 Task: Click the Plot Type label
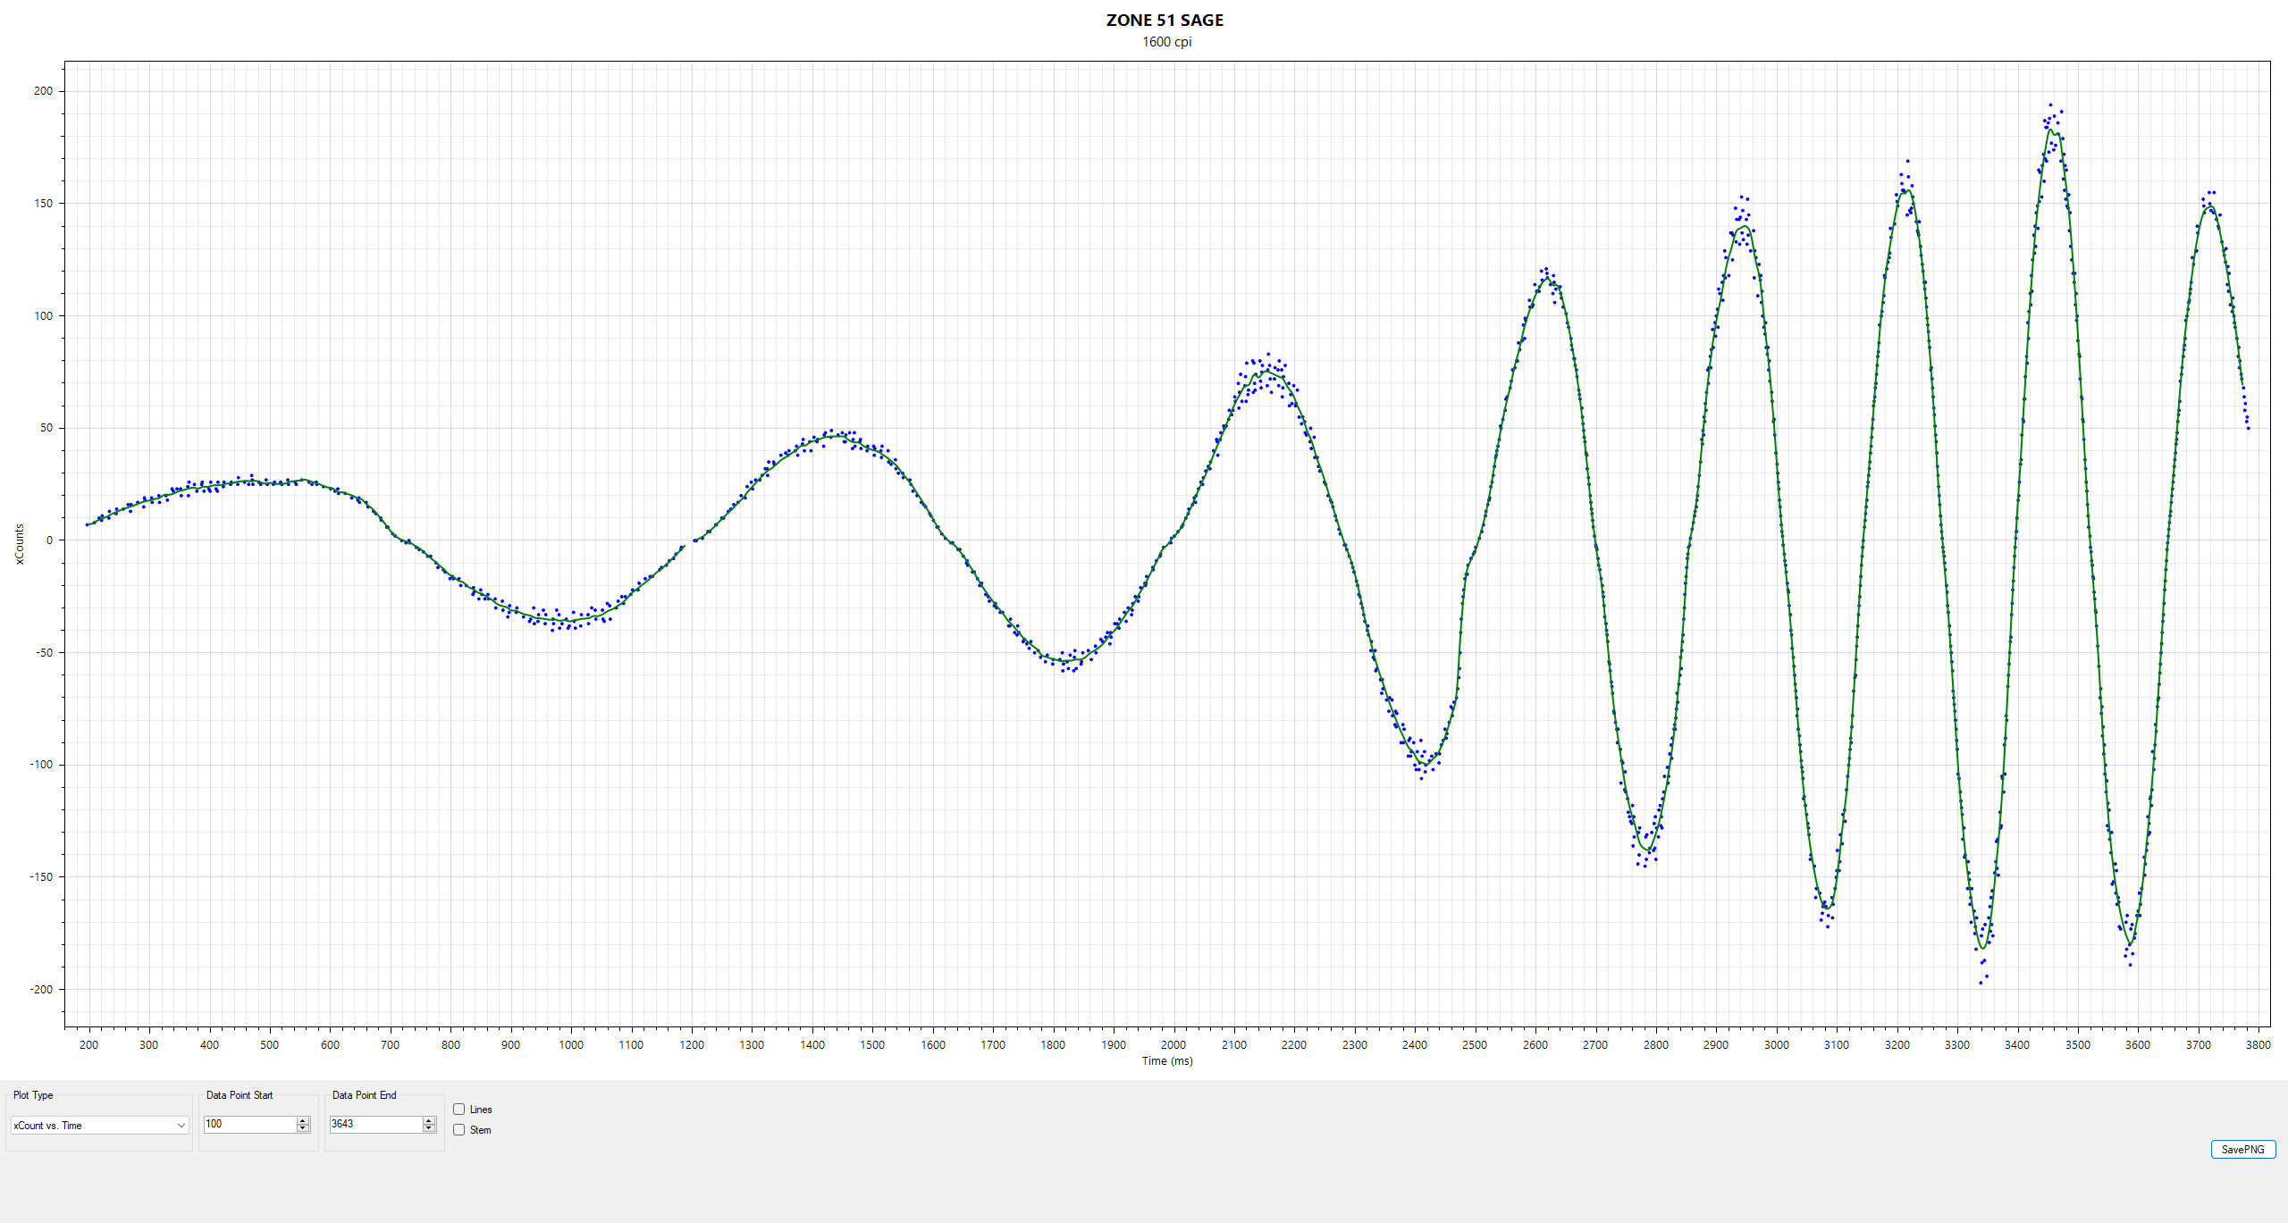click(x=33, y=1095)
